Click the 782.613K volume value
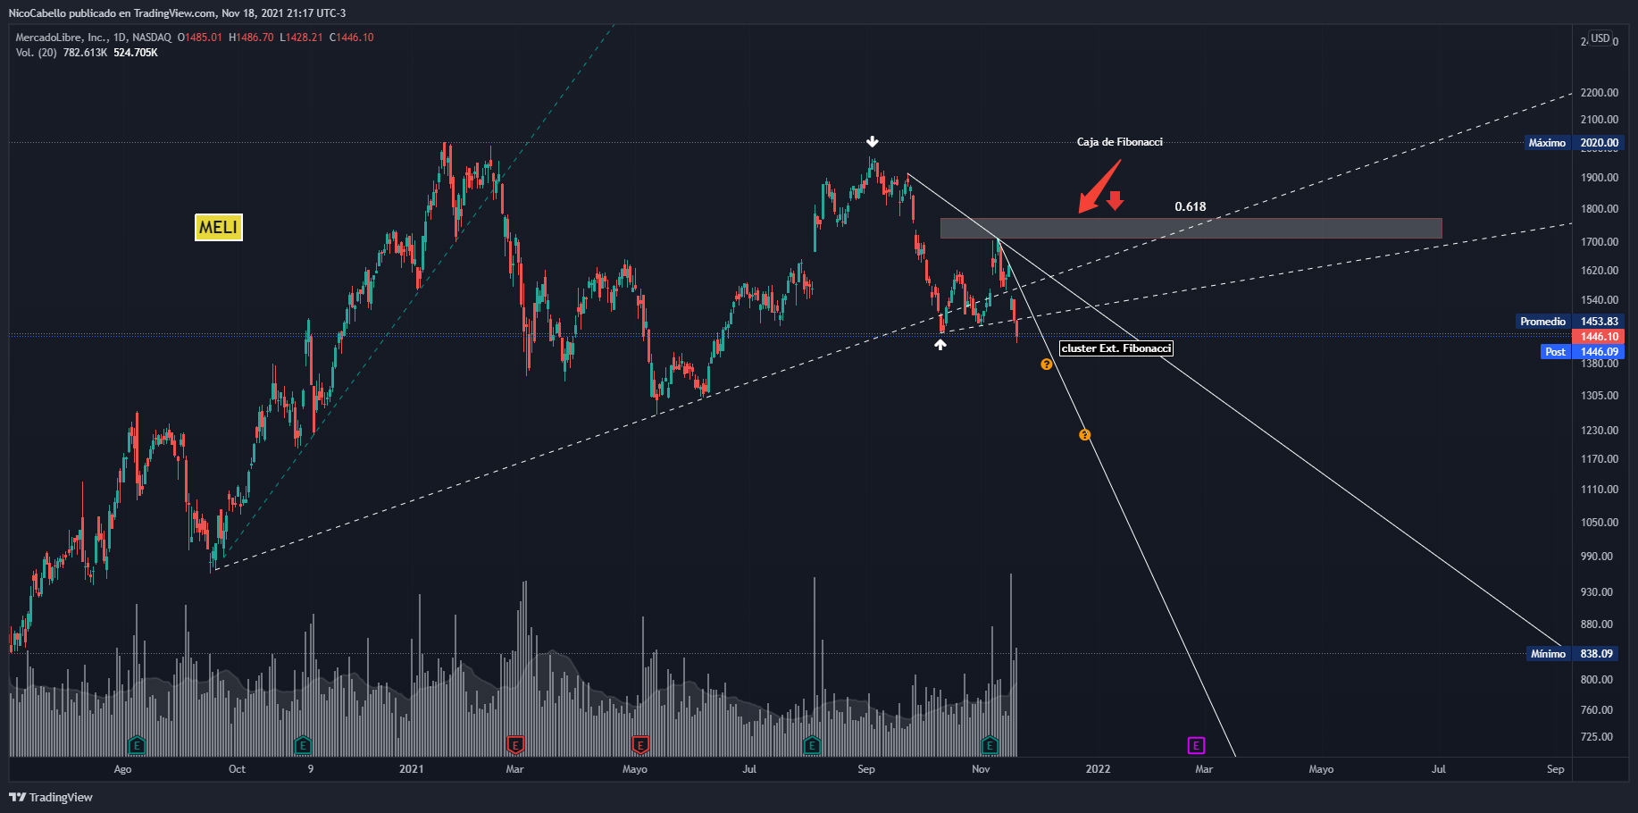 click(85, 53)
